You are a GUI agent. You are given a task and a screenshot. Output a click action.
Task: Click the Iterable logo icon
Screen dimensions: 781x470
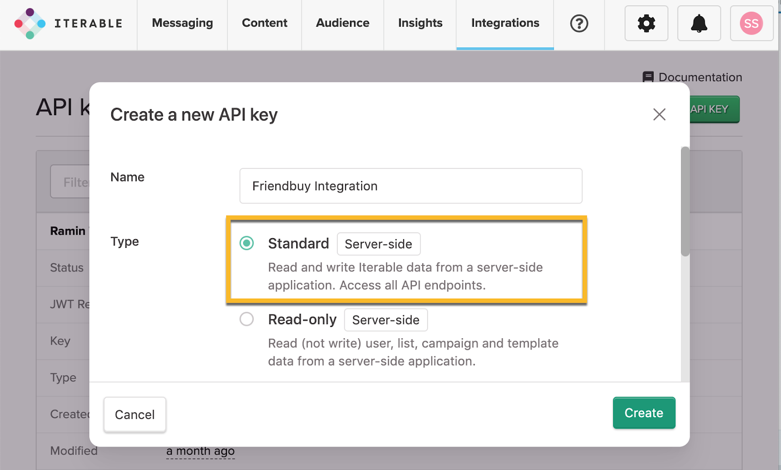pos(30,23)
